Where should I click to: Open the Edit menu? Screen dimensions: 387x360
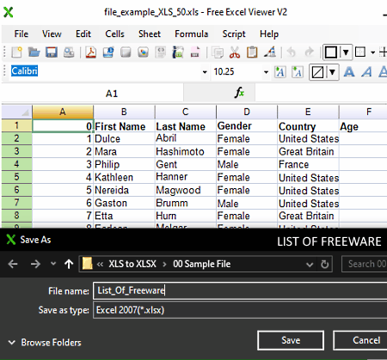83,34
